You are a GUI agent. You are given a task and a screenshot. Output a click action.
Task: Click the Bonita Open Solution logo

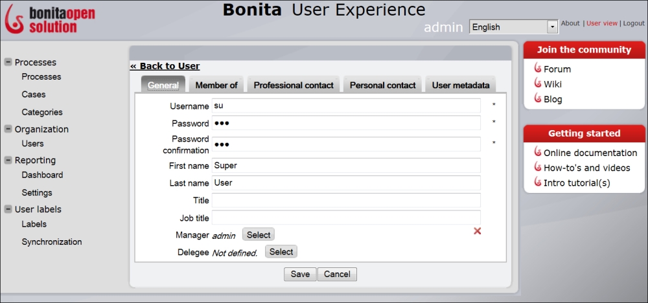(x=50, y=19)
